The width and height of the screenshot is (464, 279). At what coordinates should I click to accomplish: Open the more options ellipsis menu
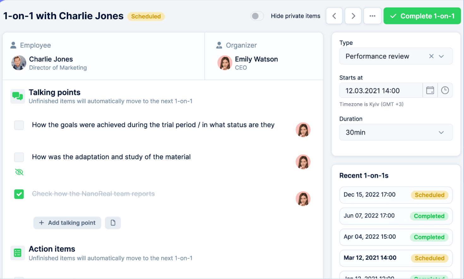[x=372, y=16]
